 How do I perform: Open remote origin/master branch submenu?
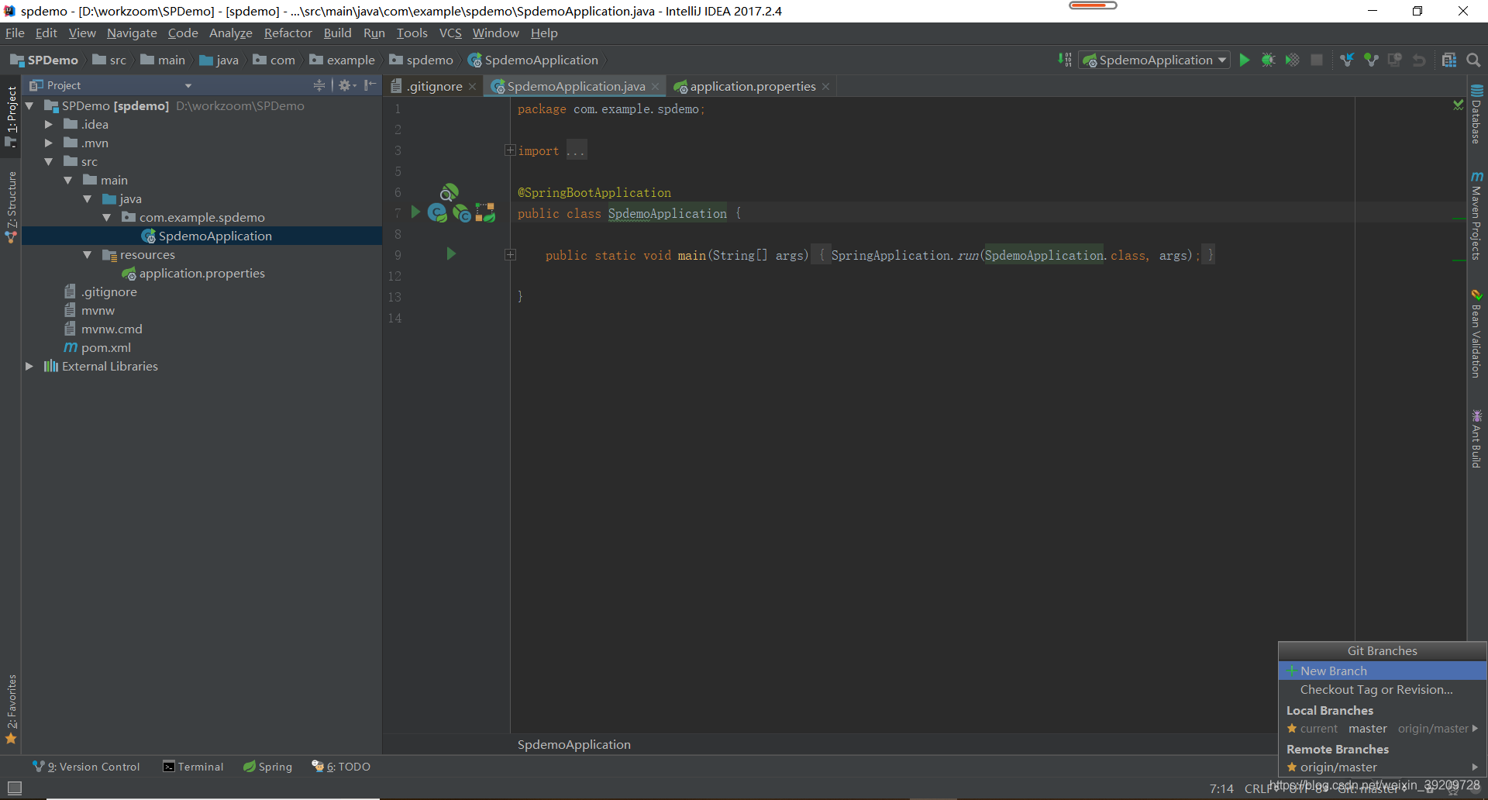tap(1382, 767)
